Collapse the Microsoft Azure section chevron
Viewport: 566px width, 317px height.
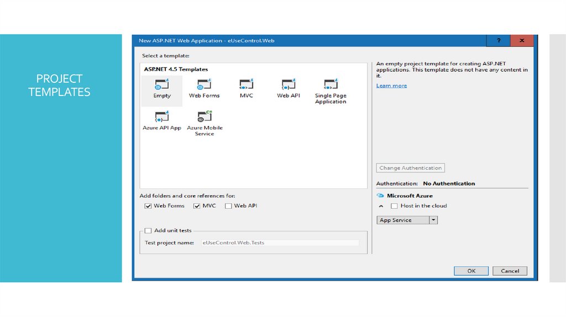tap(381, 206)
